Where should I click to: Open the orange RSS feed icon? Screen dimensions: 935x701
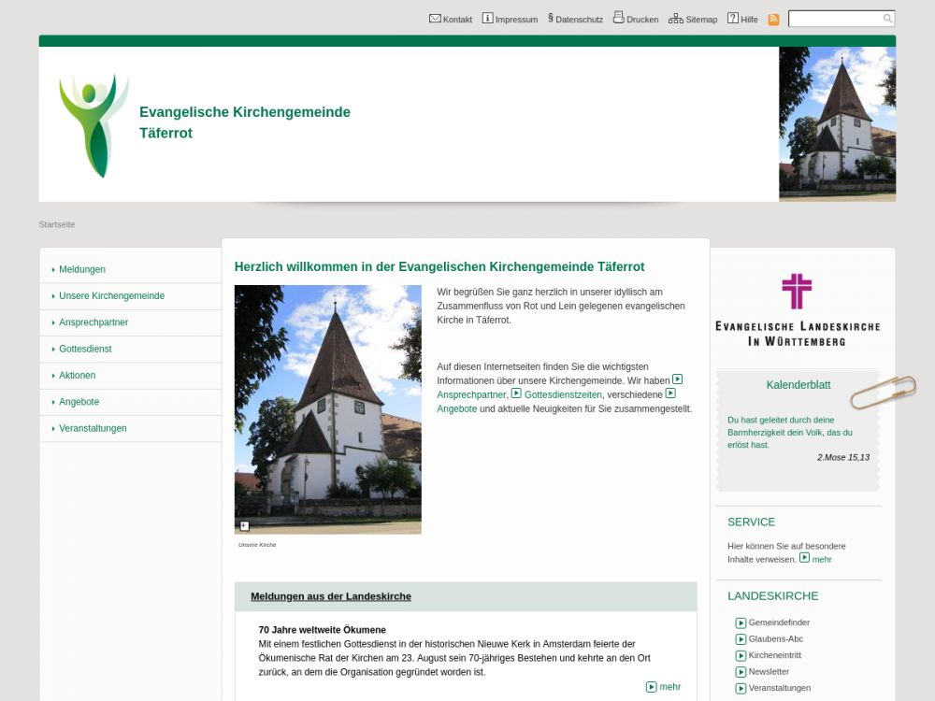click(x=773, y=20)
